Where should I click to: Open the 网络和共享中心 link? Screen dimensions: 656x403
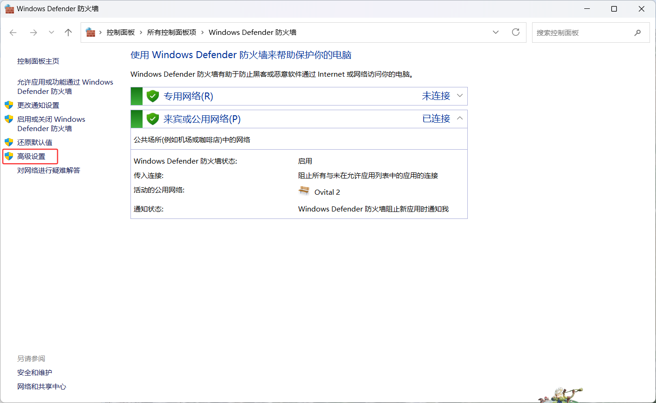tap(41, 386)
